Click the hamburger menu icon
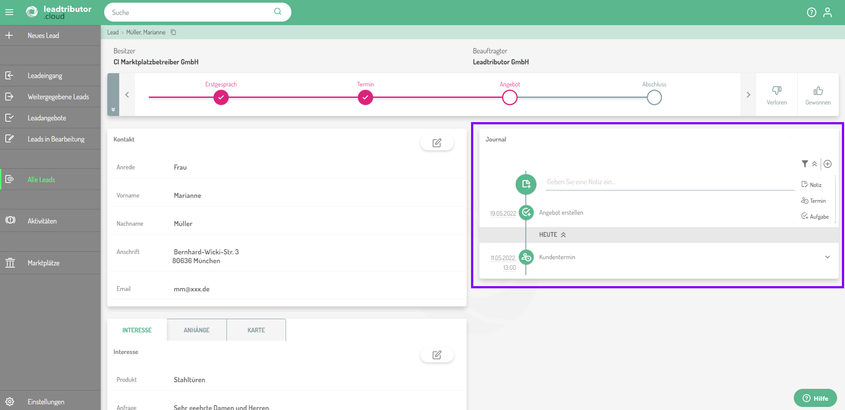The image size is (845, 410). (9, 12)
